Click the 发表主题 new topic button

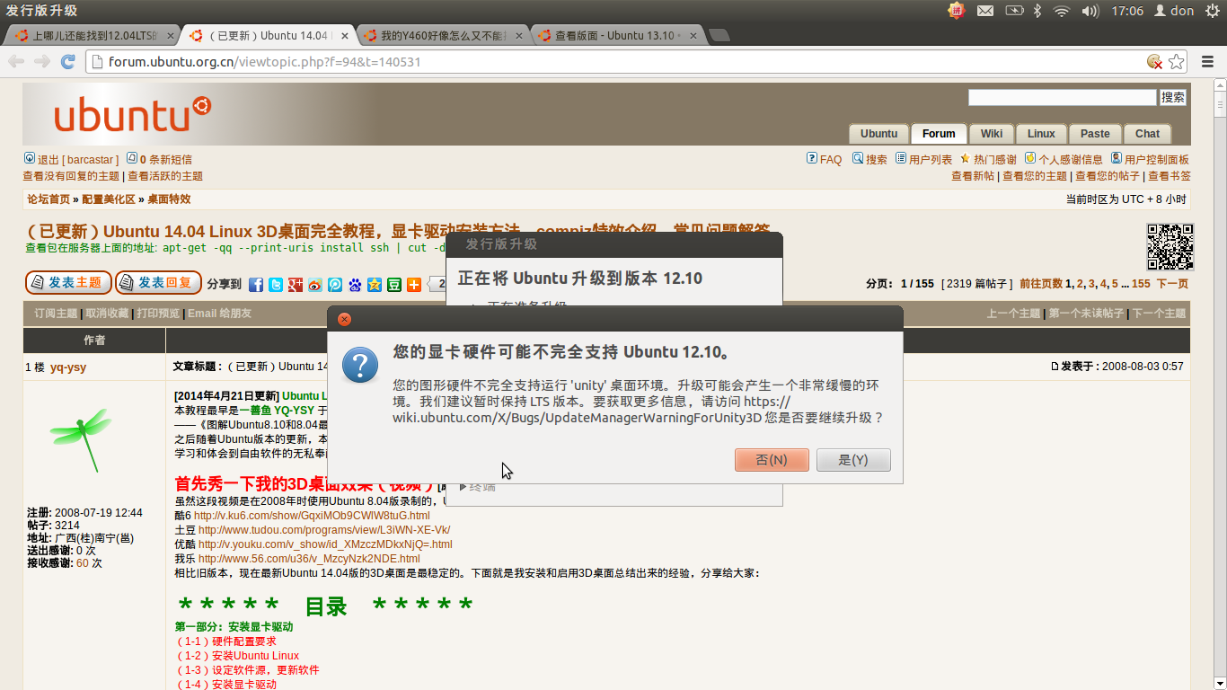tap(68, 283)
